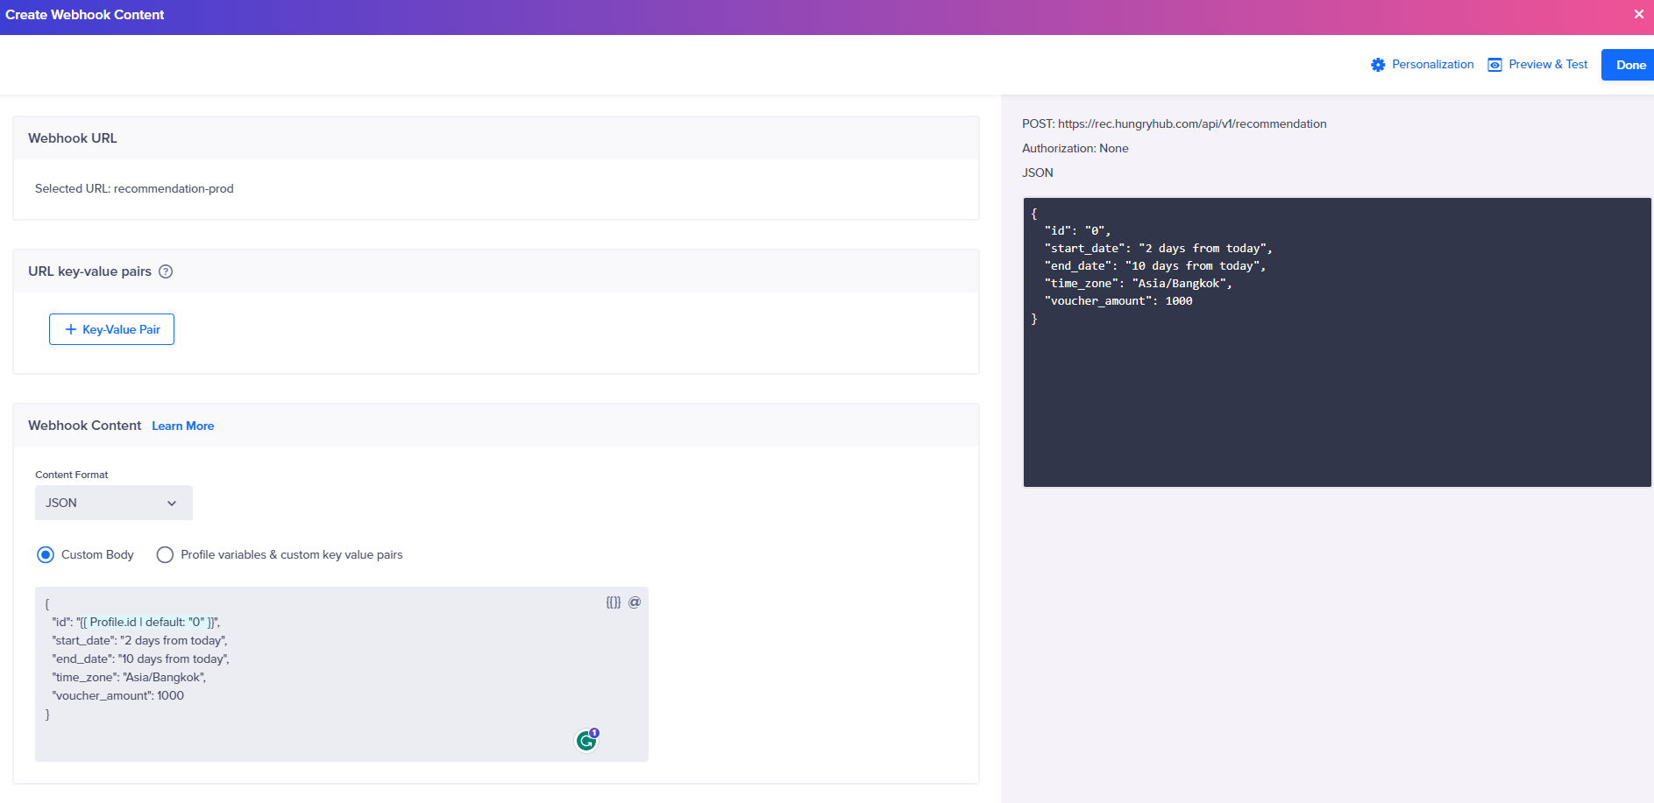Image resolution: width=1654 pixels, height=803 pixels.
Task: Click the Profile.id token in custom body
Action: pyautogui.click(x=146, y=623)
